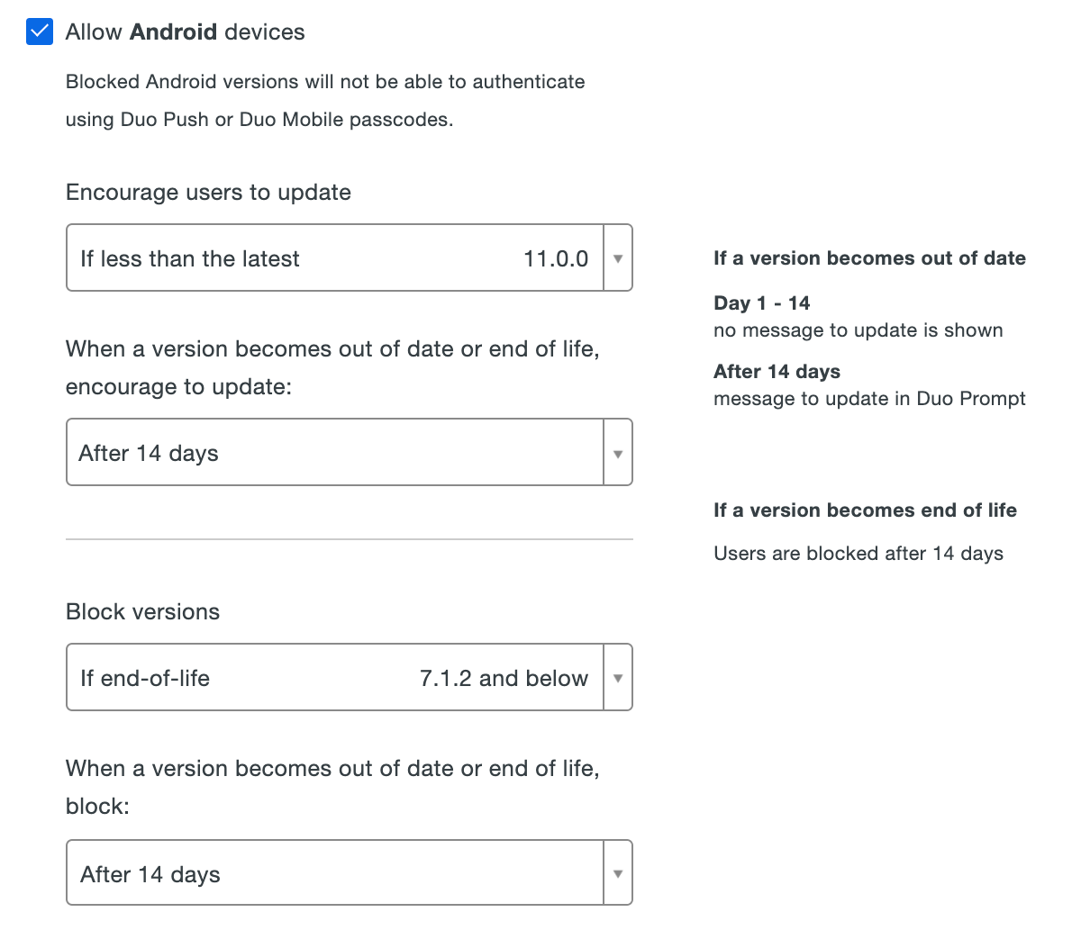Click the "If a version becomes out of date" heading
1081x930 pixels.
point(869,258)
